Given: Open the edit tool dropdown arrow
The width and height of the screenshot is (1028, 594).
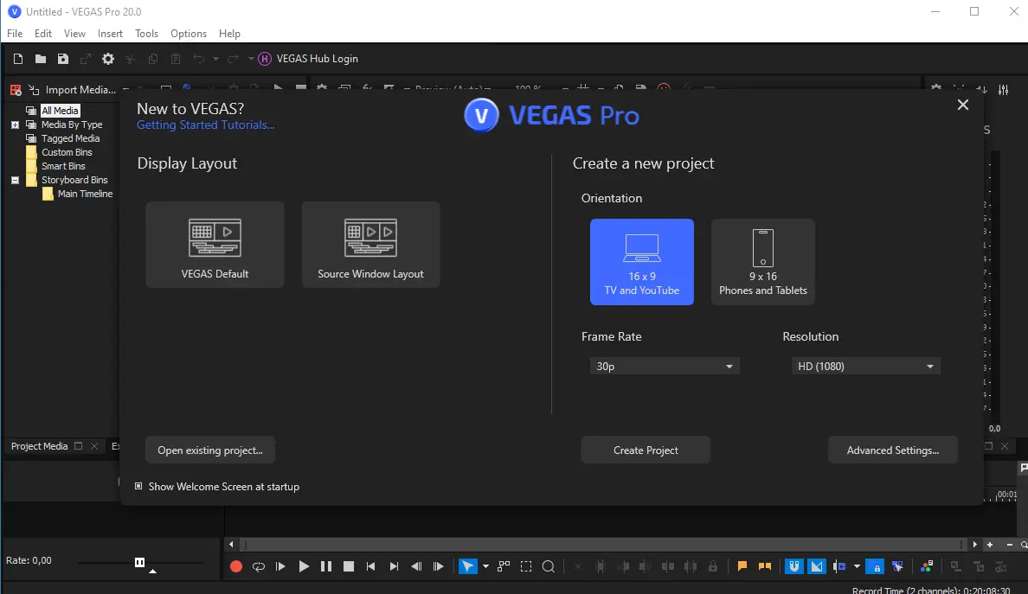Looking at the screenshot, I should click(x=485, y=566).
